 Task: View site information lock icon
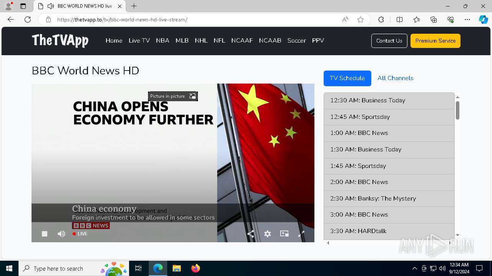48,20
